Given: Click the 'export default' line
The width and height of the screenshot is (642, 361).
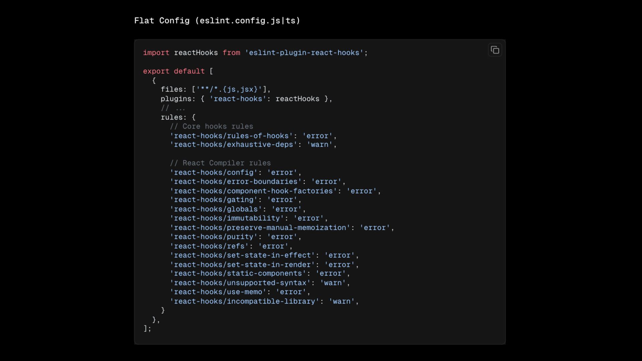Looking at the screenshot, I should click(x=178, y=71).
